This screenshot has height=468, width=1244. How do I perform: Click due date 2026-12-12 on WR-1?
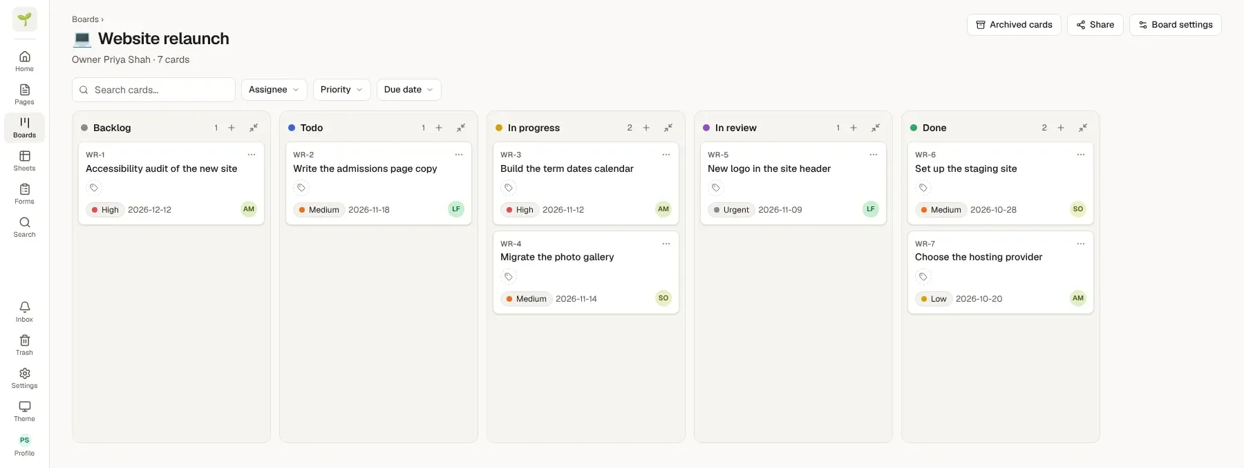(149, 210)
